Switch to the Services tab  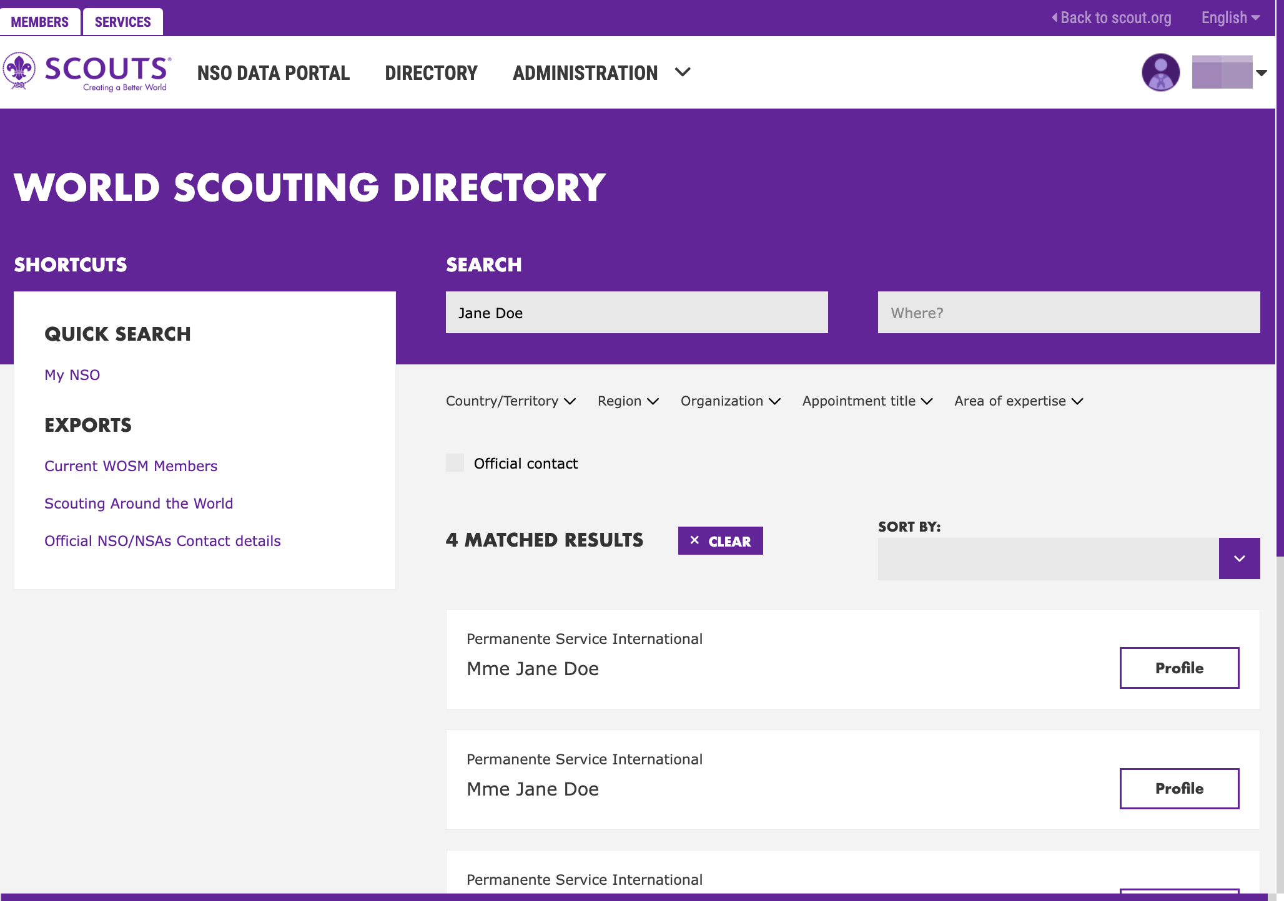[x=123, y=22]
